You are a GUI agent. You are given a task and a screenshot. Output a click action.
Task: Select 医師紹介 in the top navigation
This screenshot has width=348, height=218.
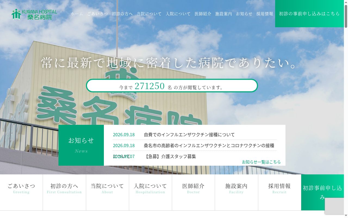point(203,14)
